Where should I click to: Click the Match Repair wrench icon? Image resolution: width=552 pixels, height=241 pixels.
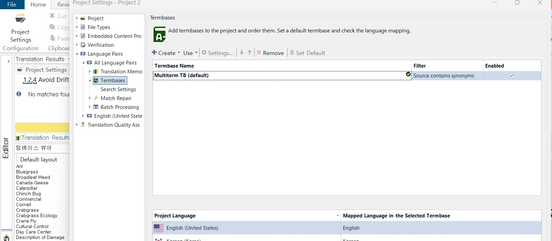point(96,98)
